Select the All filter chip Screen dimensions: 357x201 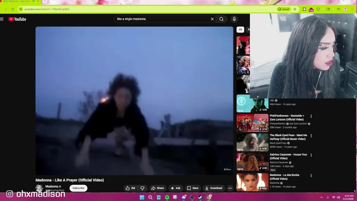pos(240,29)
